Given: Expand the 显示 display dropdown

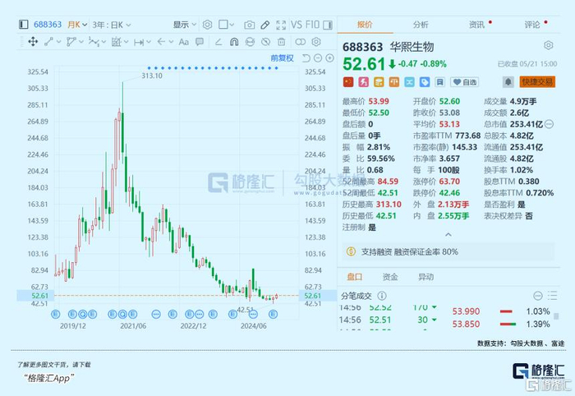Looking at the screenshot, I should (x=185, y=25).
